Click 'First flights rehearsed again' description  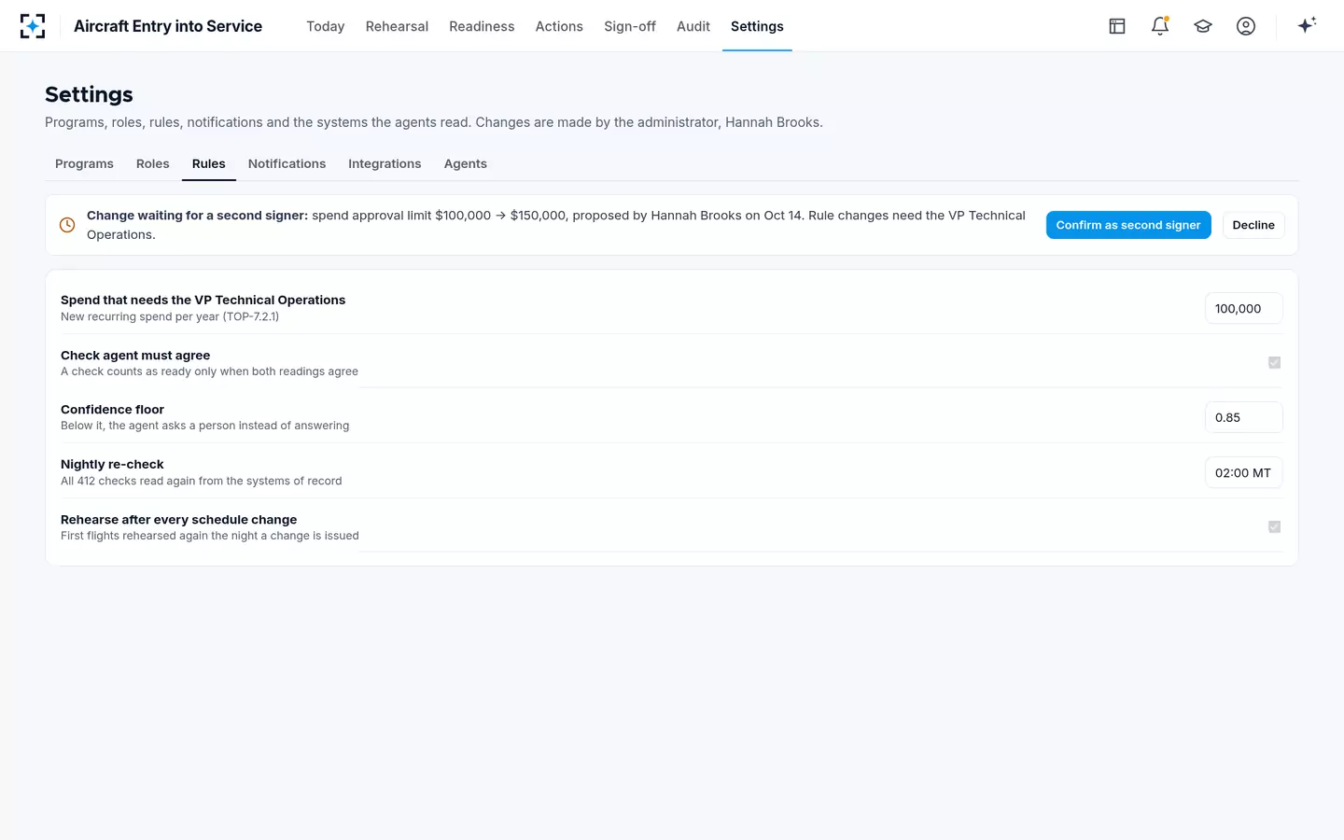pos(210,536)
